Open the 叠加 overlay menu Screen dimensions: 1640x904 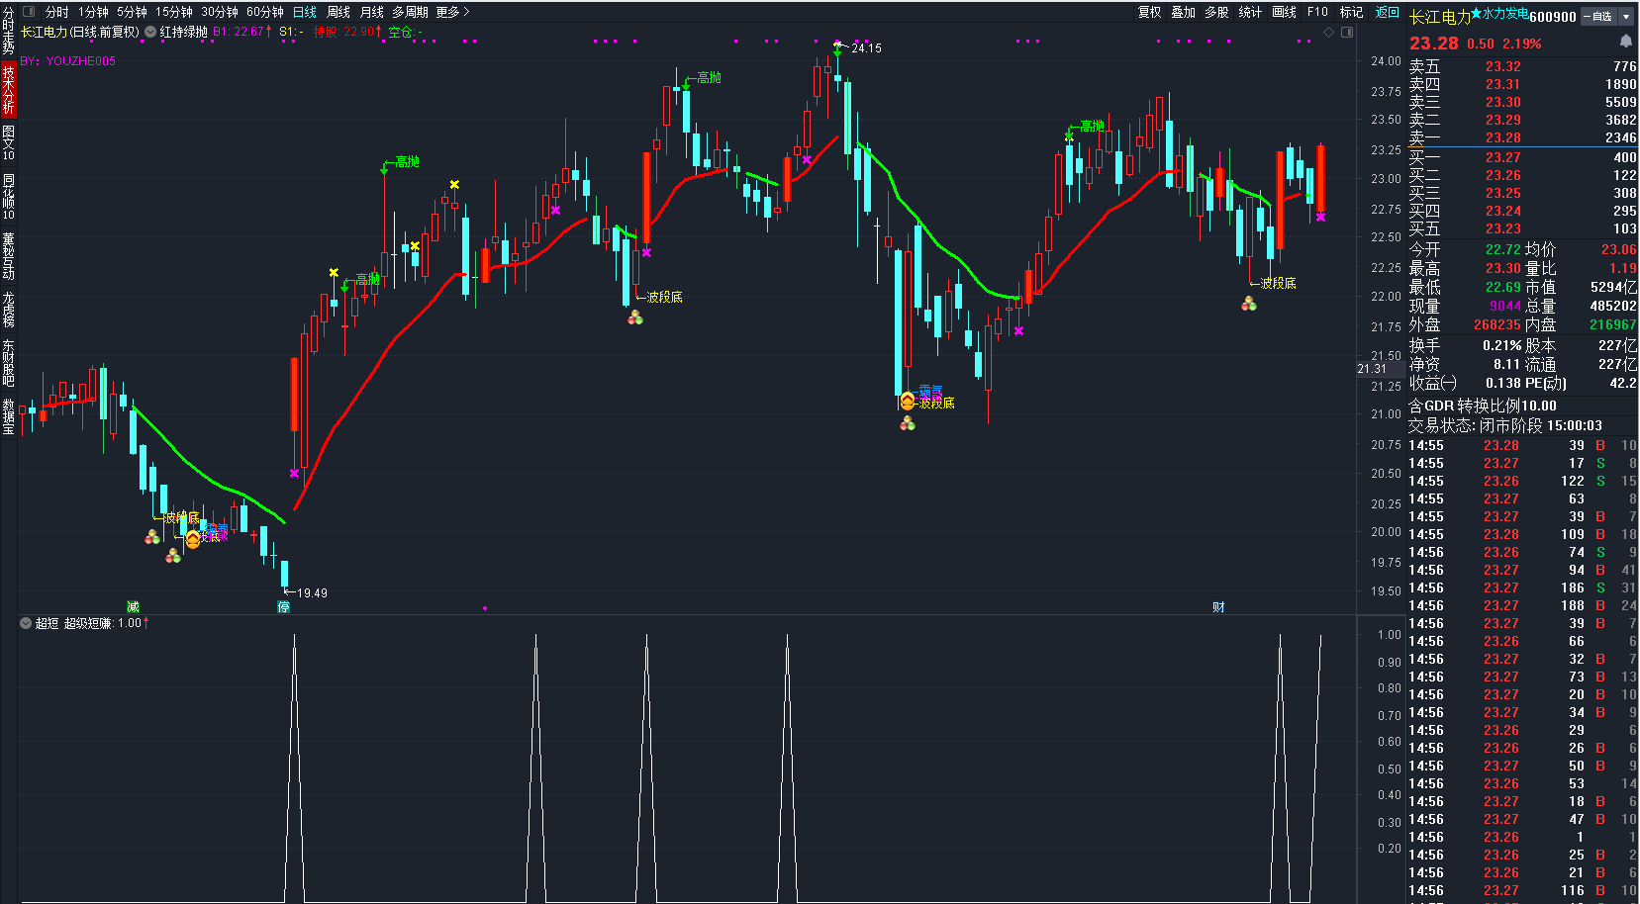tap(1183, 12)
